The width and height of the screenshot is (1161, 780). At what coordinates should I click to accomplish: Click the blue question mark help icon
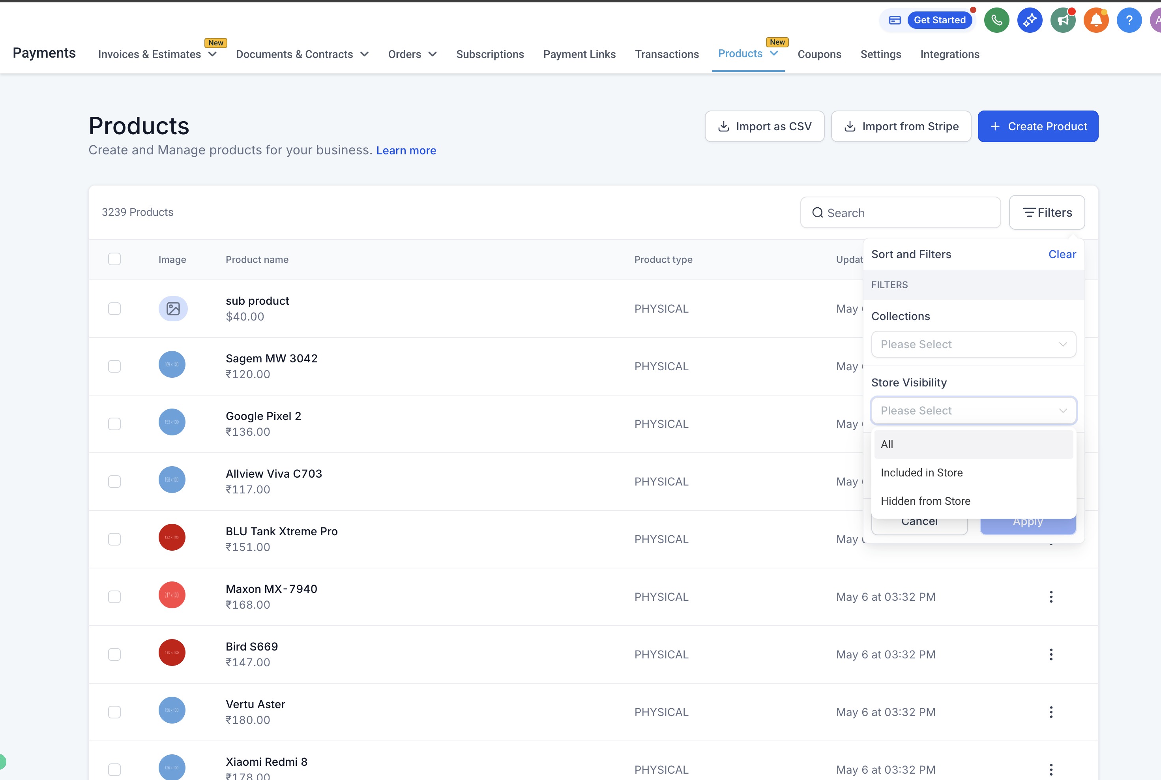tap(1129, 21)
